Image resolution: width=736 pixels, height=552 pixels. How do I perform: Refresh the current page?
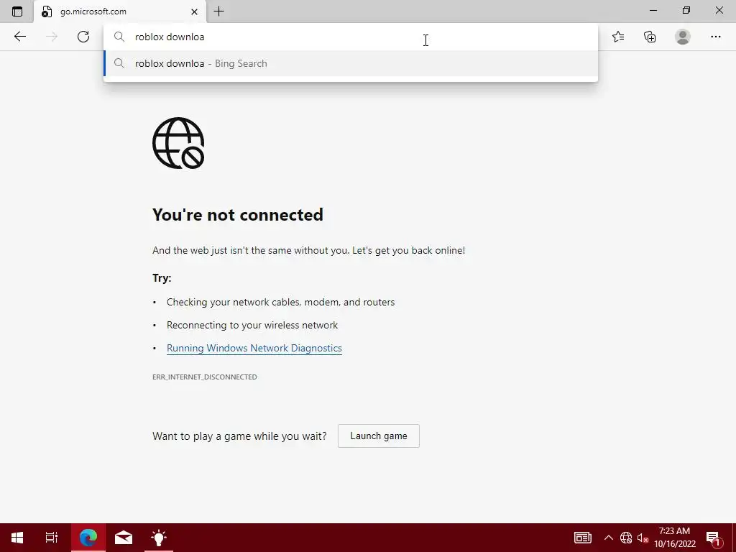point(83,37)
